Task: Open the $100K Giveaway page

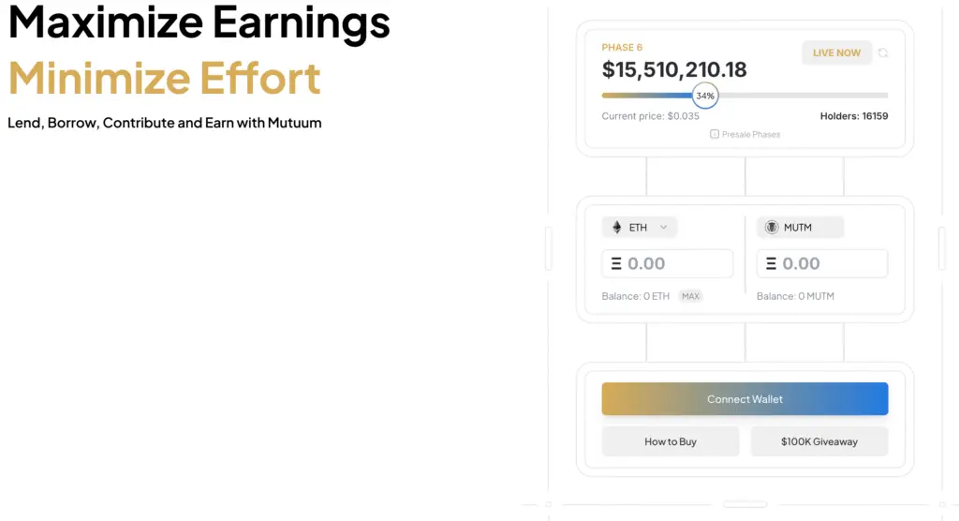Action: point(819,441)
